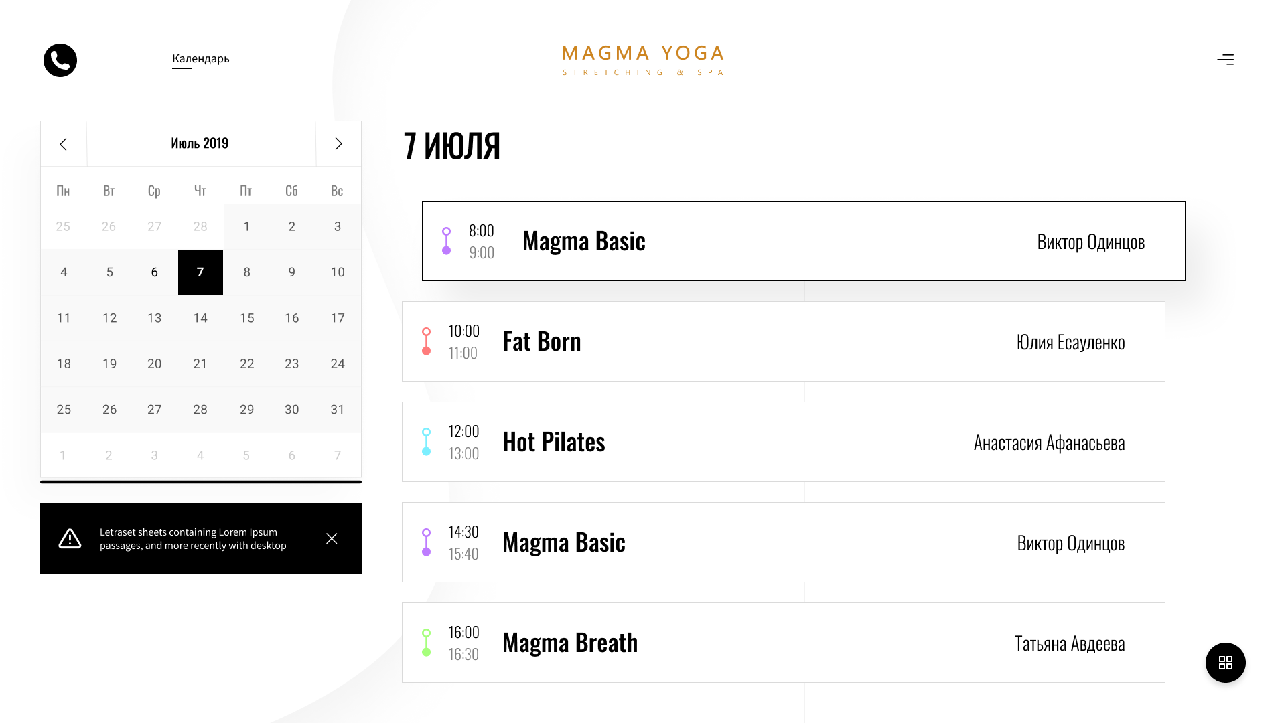Screen dimensions: 1286x723
Task: Open the Fat Born 10:00 class
Action: 784,341
